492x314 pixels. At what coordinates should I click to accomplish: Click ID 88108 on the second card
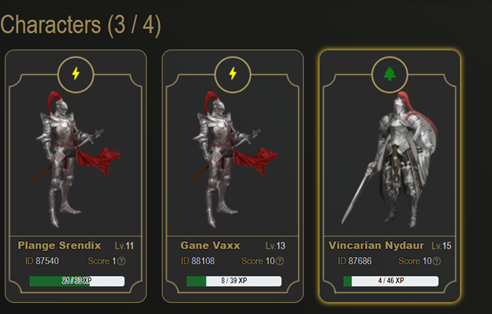[198, 261]
